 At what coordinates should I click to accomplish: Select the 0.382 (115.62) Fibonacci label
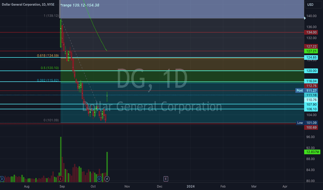tap(48, 80)
